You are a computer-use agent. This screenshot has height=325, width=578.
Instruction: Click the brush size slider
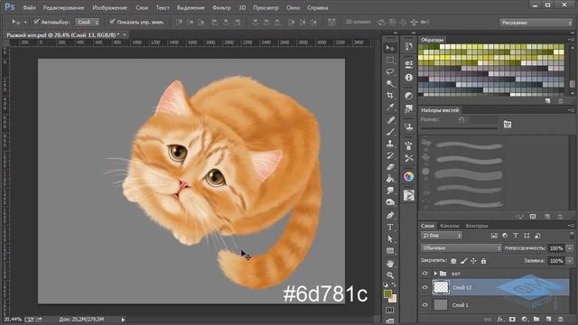[459, 128]
